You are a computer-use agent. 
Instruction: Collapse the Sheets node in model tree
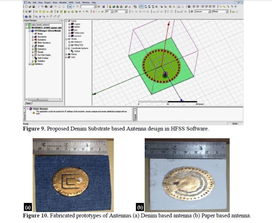click(66, 39)
